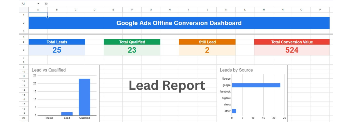Select column M header

pyautogui.click(x=263, y=10)
